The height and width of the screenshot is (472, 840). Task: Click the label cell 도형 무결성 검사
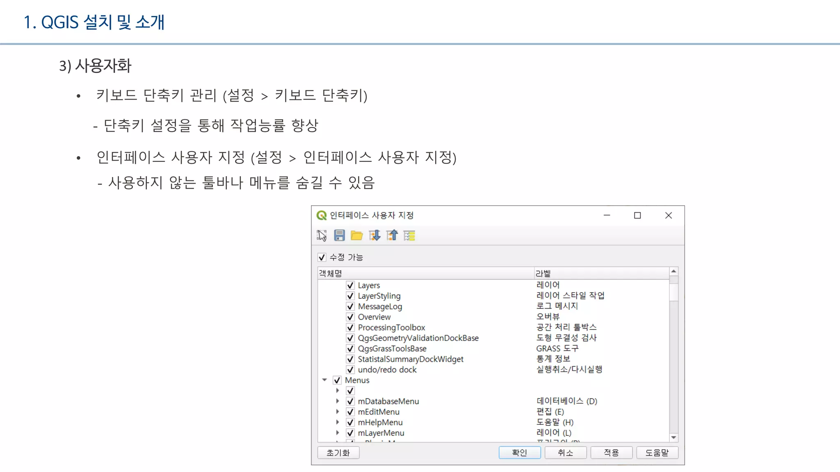click(x=566, y=338)
